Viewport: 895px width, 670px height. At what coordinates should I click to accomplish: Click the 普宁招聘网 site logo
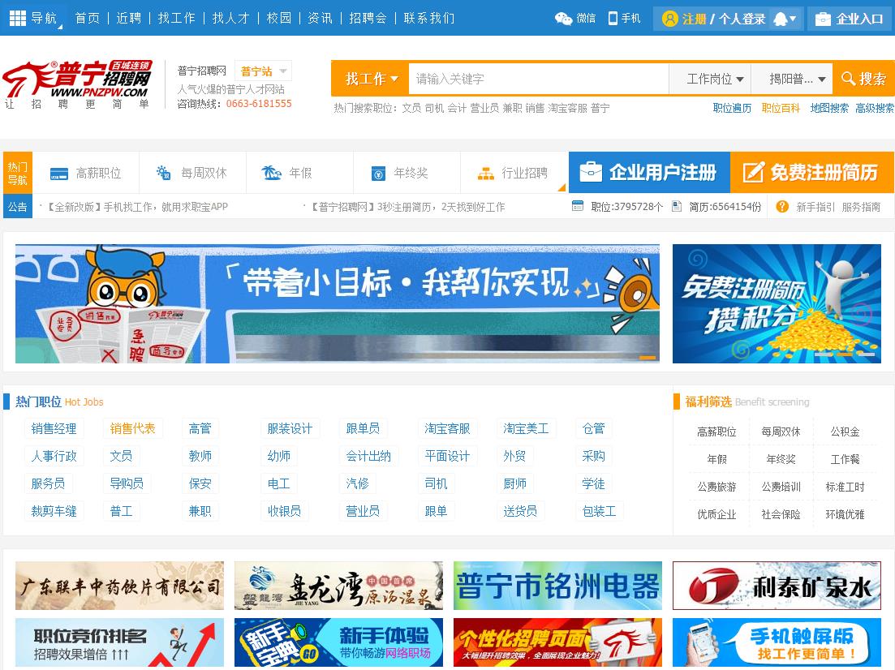(78, 84)
